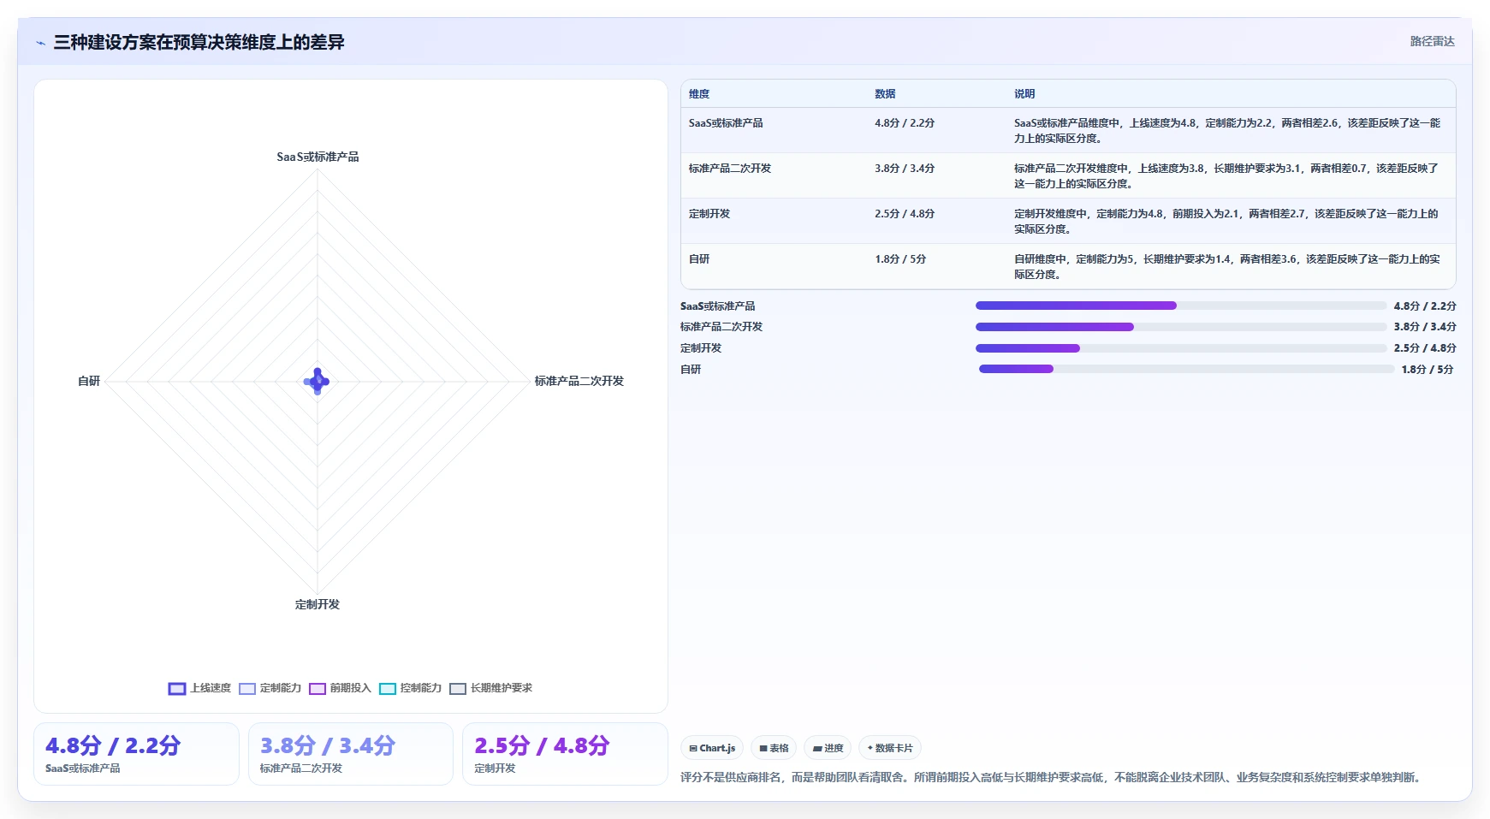The height and width of the screenshot is (819, 1490).
Task: Toggle 控制能力 legend series
Action: click(410, 688)
